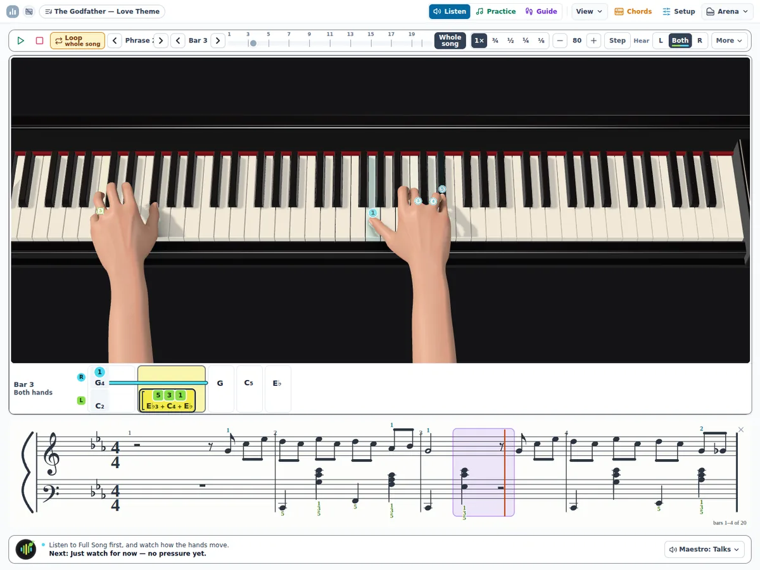Enable Step mode
The image size is (760, 570).
(617, 41)
